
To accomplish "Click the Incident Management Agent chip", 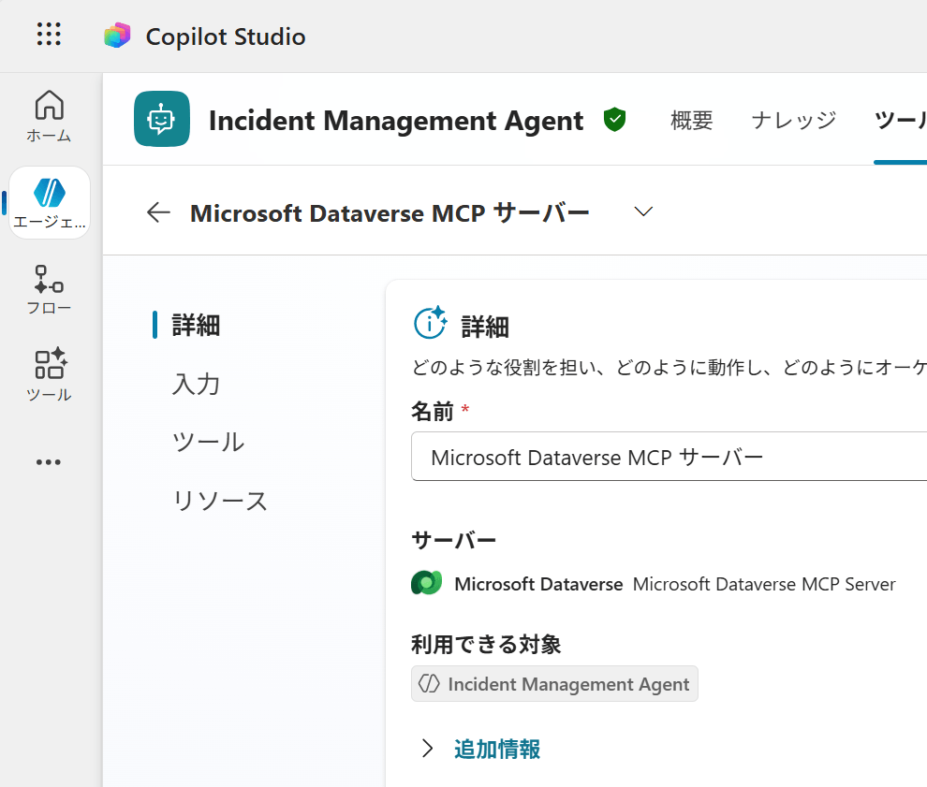I will [554, 684].
